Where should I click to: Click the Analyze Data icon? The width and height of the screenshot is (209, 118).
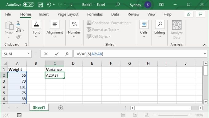point(177,30)
